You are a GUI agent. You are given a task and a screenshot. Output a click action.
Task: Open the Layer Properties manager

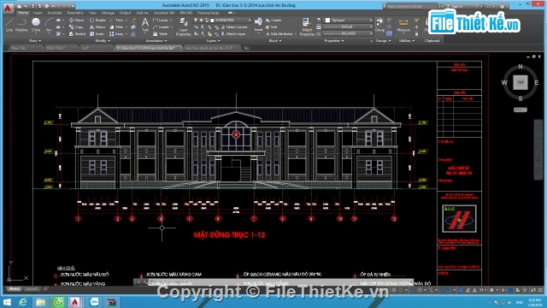pos(183,27)
